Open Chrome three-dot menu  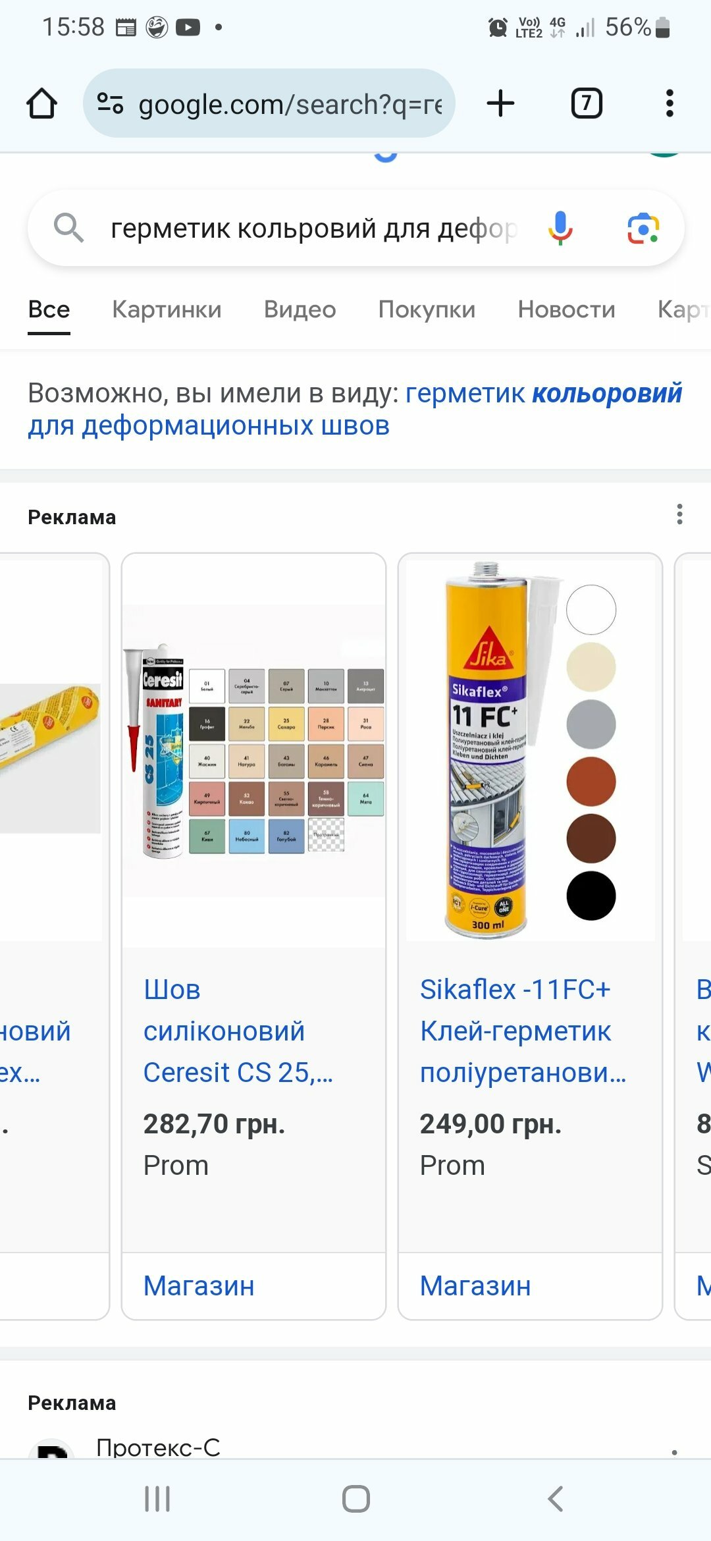coord(670,103)
